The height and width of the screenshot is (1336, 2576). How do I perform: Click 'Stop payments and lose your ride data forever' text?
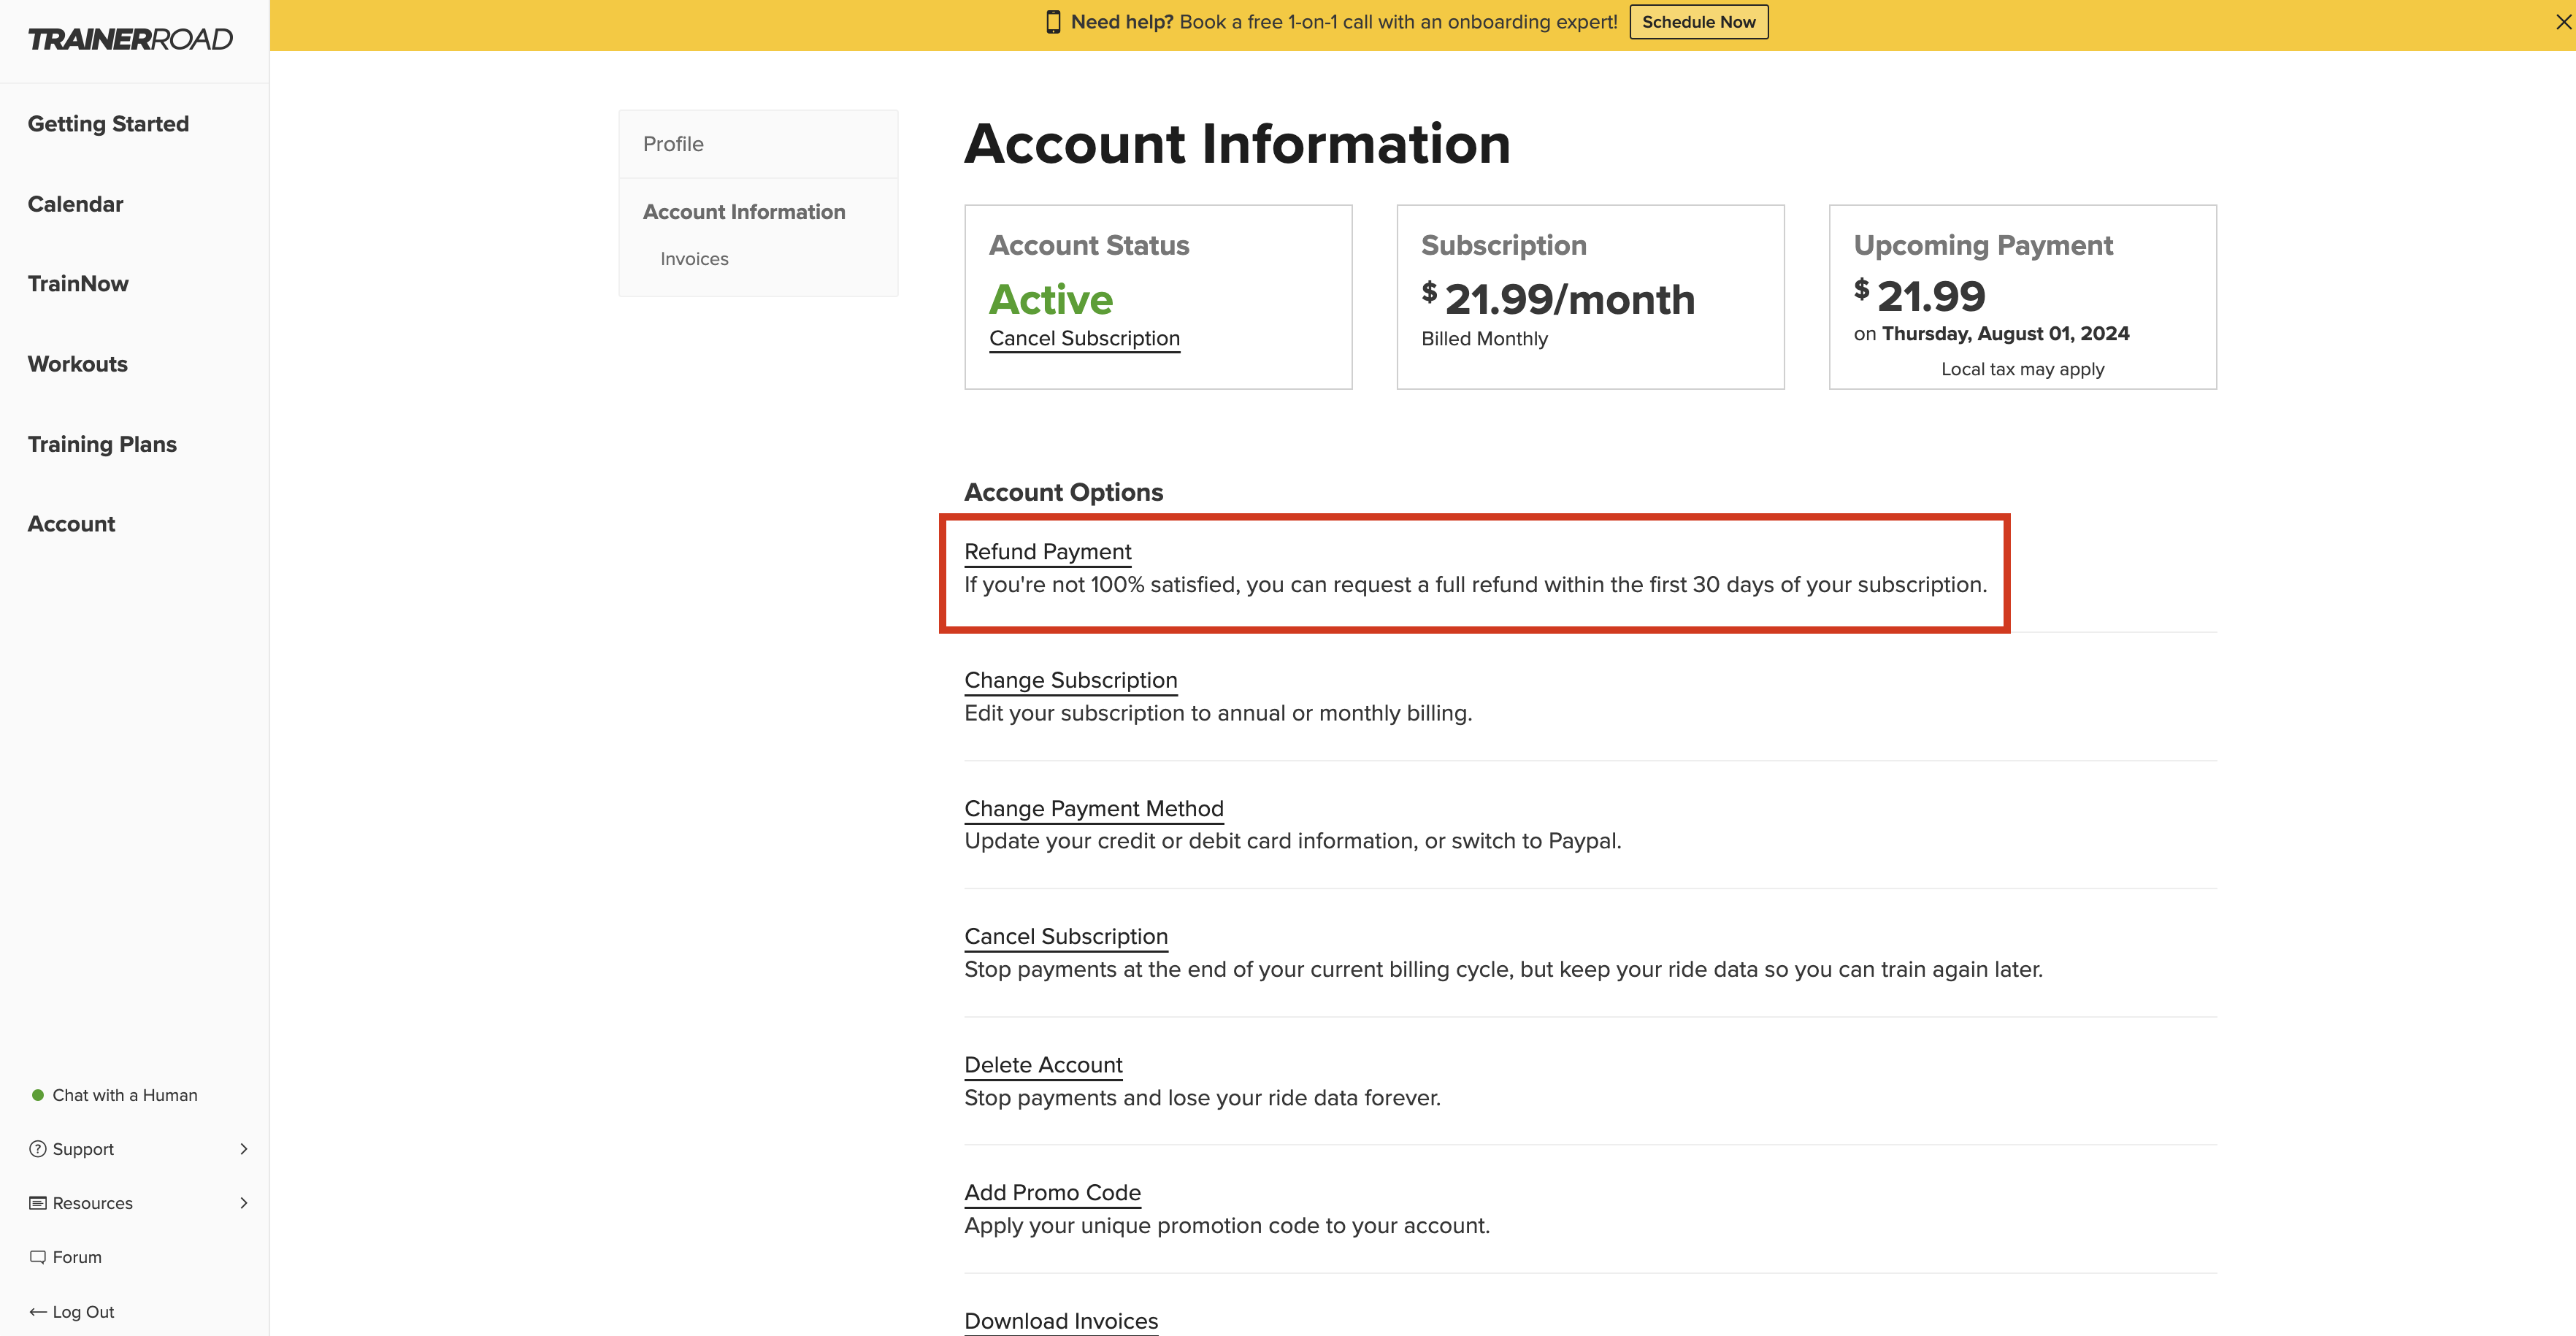[1202, 1098]
